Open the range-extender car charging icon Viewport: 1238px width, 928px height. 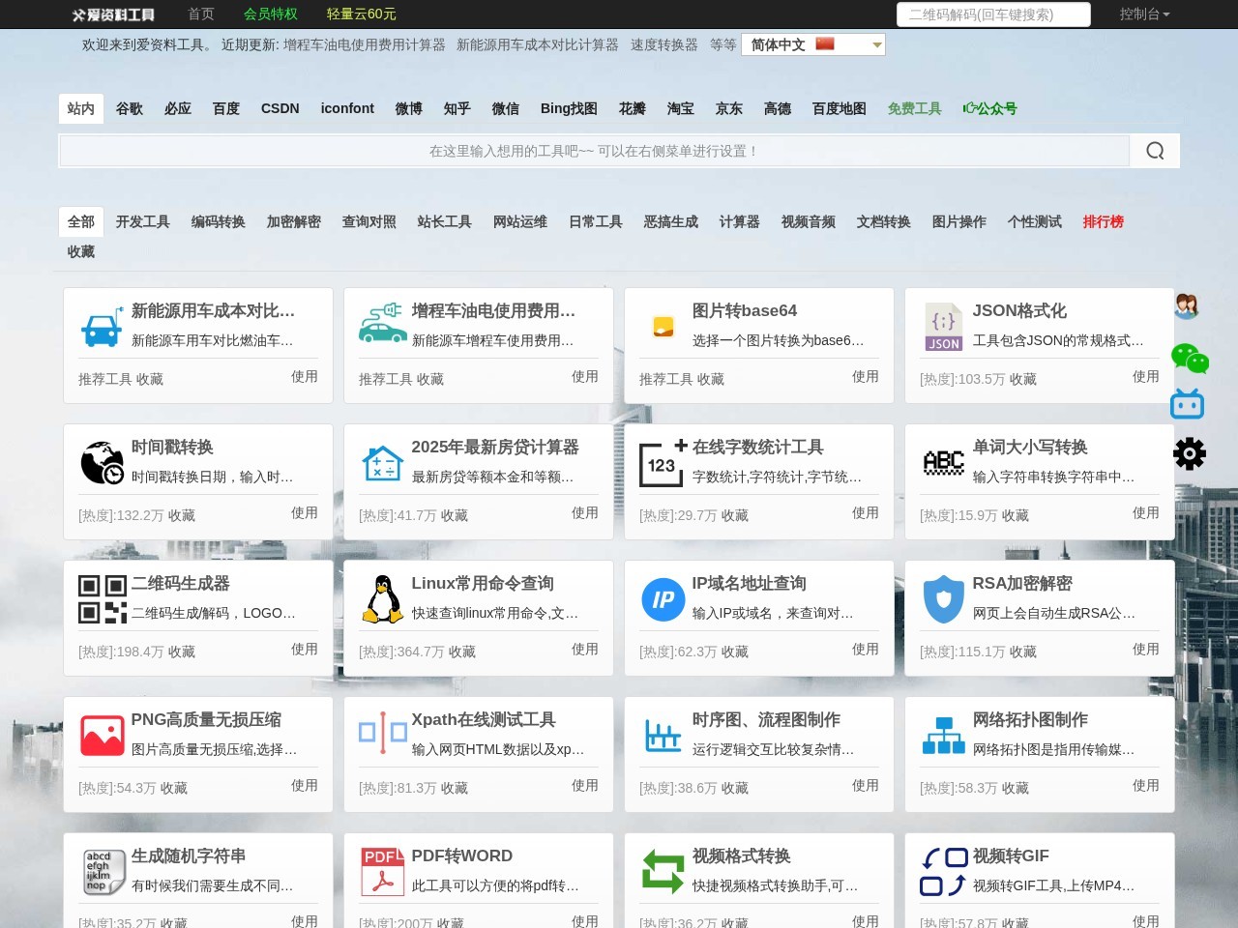point(382,324)
